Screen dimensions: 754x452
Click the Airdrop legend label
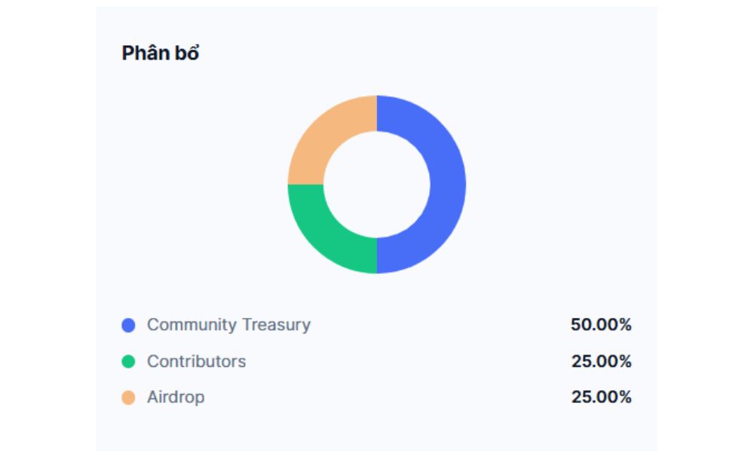coord(176,397)
